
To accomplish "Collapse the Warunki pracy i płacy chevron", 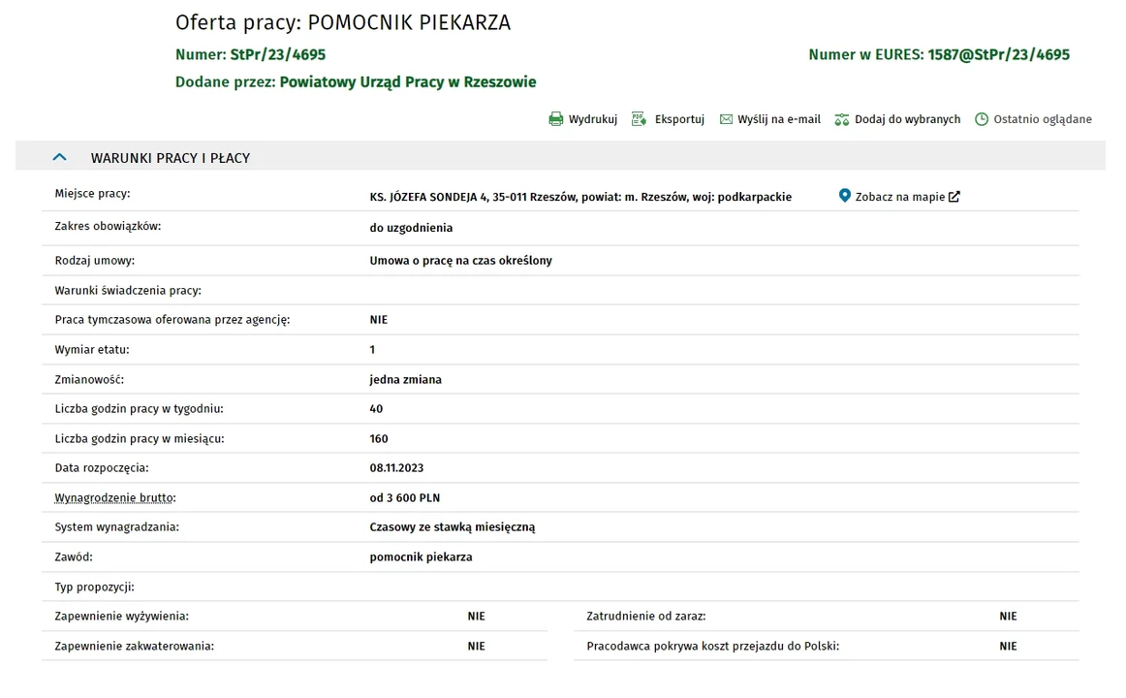I will [60, 157].
